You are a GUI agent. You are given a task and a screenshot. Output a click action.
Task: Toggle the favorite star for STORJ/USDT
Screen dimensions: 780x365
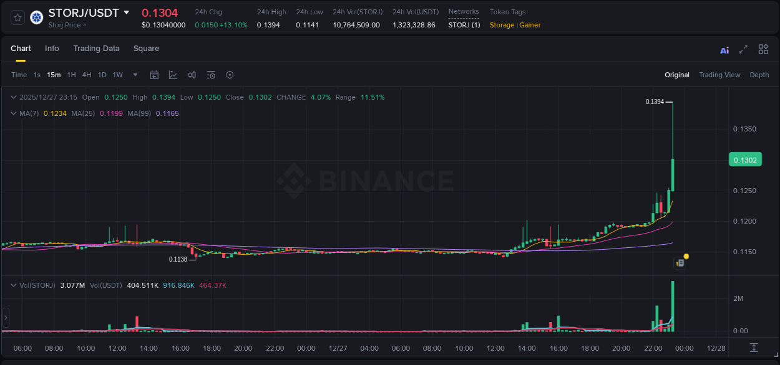17,17
